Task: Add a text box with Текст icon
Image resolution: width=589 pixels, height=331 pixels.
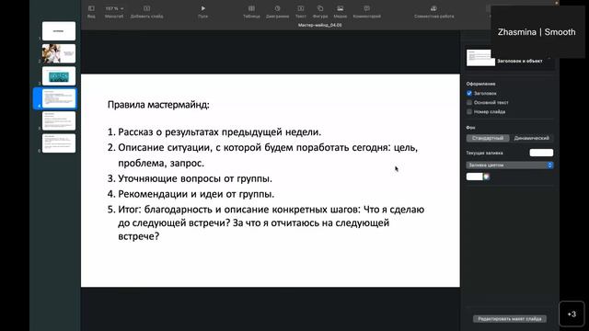Action: pos(301,12)
